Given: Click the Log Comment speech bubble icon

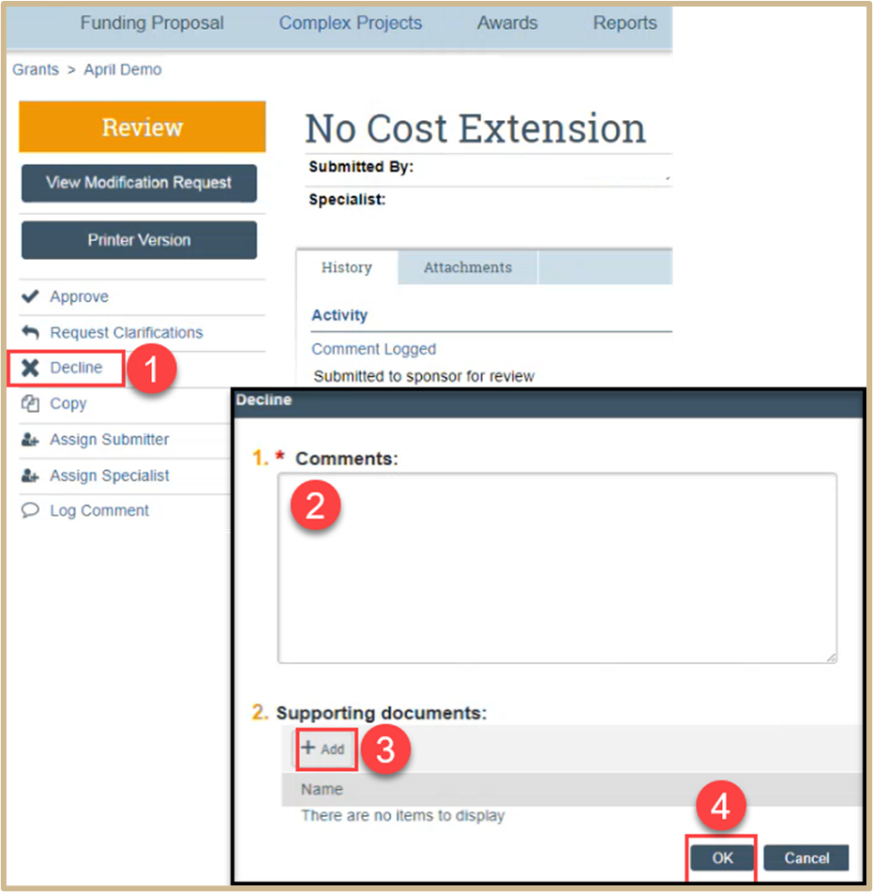Looking at the screenshot, I should (30, 510).
